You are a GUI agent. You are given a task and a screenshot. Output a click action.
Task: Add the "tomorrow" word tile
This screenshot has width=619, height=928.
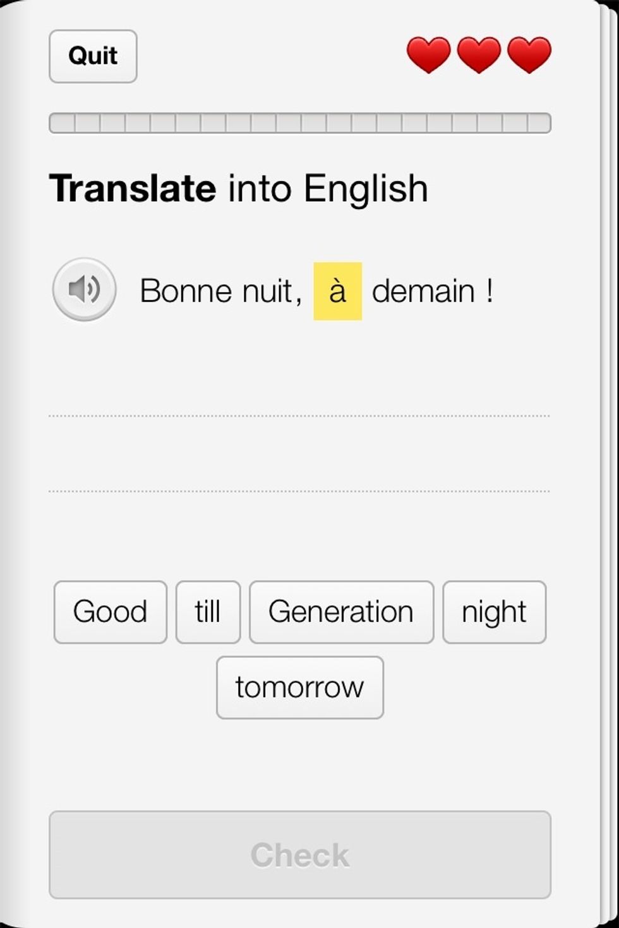tap(299, 687)
